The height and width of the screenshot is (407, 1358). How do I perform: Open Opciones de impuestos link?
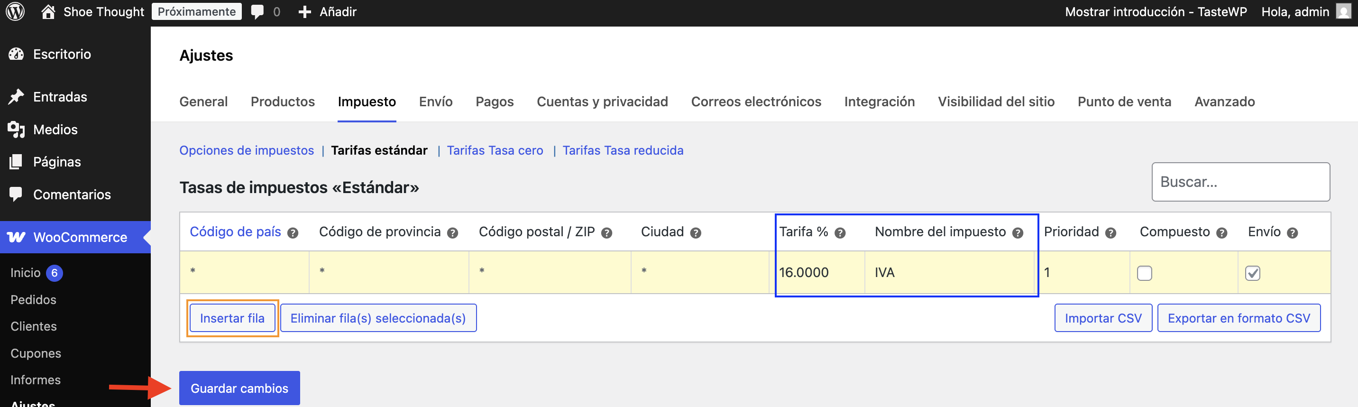(x=246, y=150)
